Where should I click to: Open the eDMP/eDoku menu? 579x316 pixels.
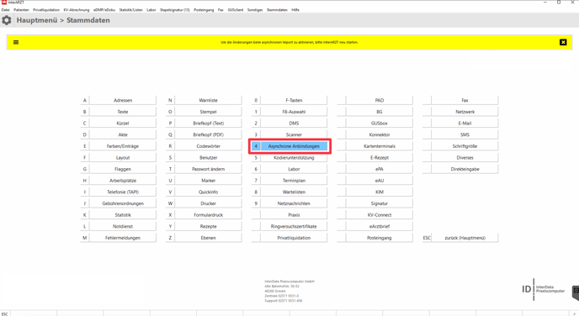pos(104,10)
